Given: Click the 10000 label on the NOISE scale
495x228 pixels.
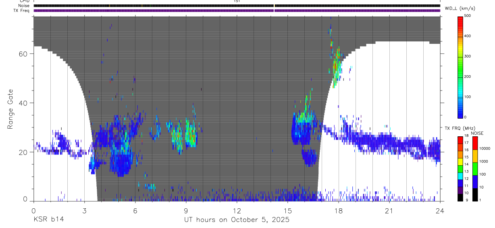Looking at the screenshot, I should [485, 148].
